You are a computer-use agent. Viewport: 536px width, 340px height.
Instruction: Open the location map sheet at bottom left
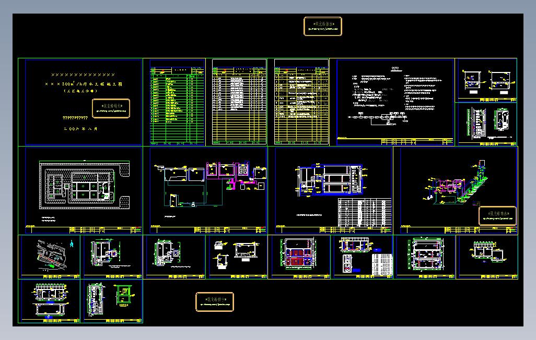tap(51, 256)
